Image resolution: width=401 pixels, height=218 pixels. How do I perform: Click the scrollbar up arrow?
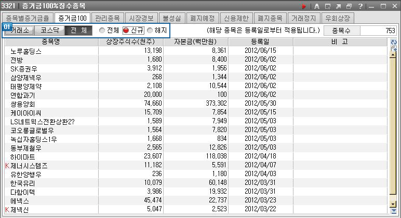click(x=393, y=54)
